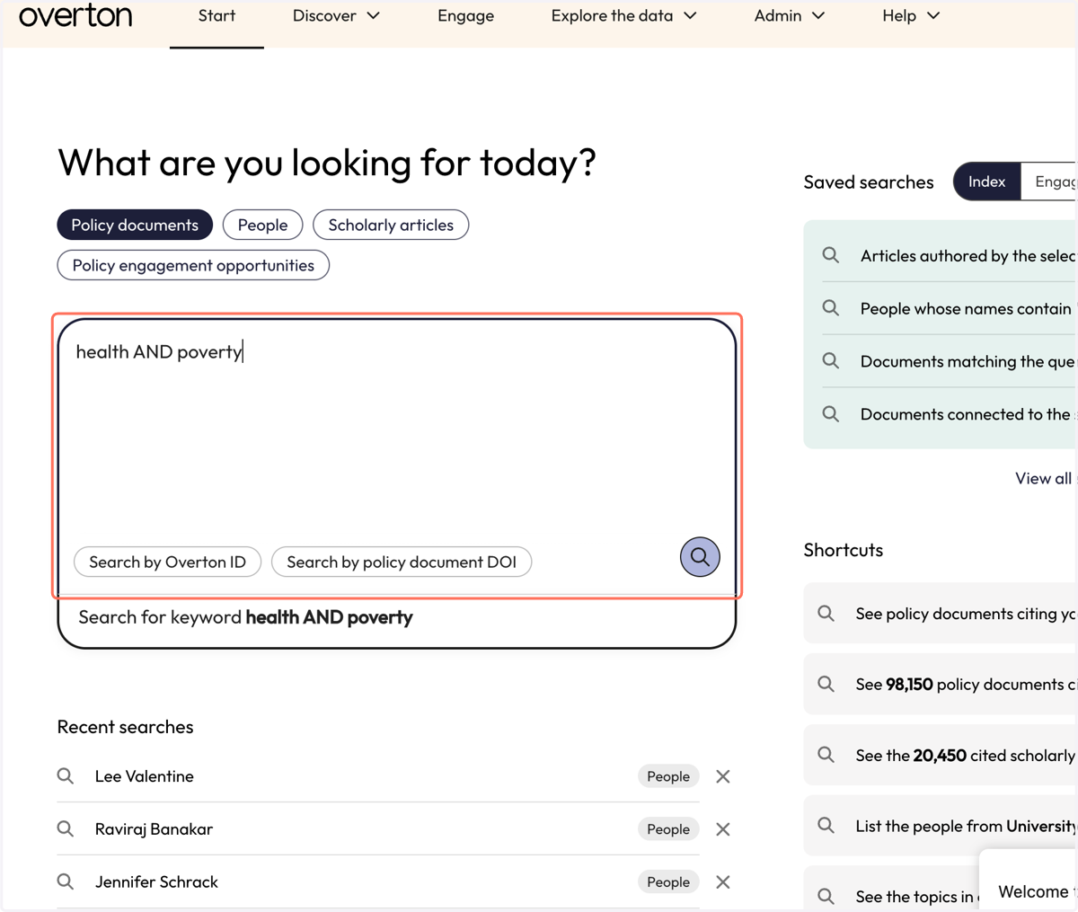Open the Help menu
The image size is (1078, 912).
tap(911, 16)
